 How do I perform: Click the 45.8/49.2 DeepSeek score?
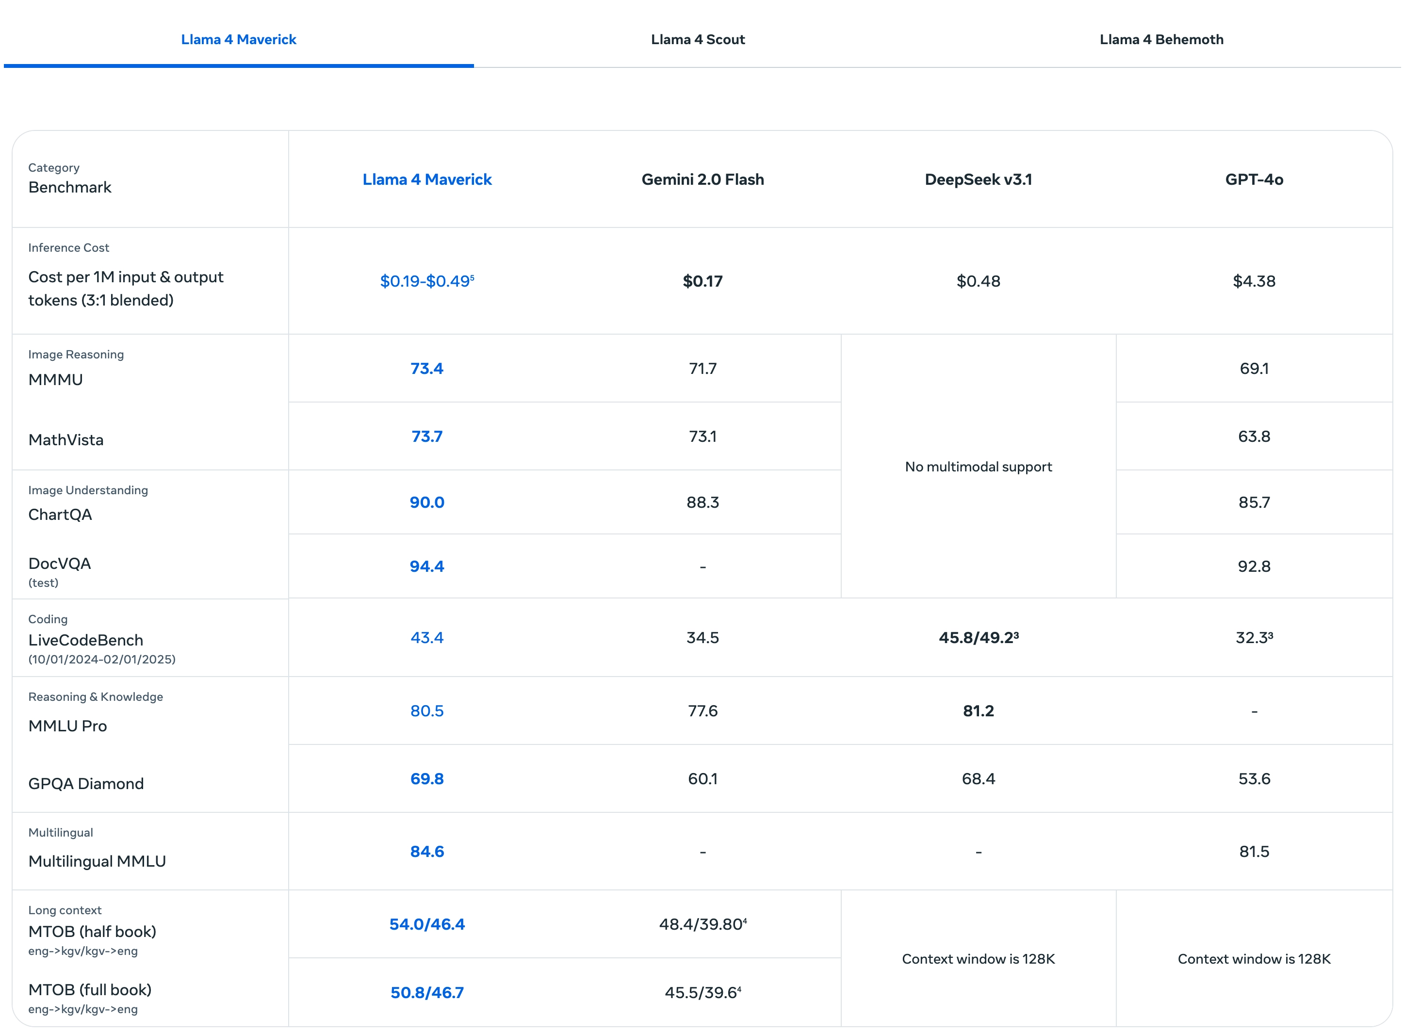click(978, 637)
